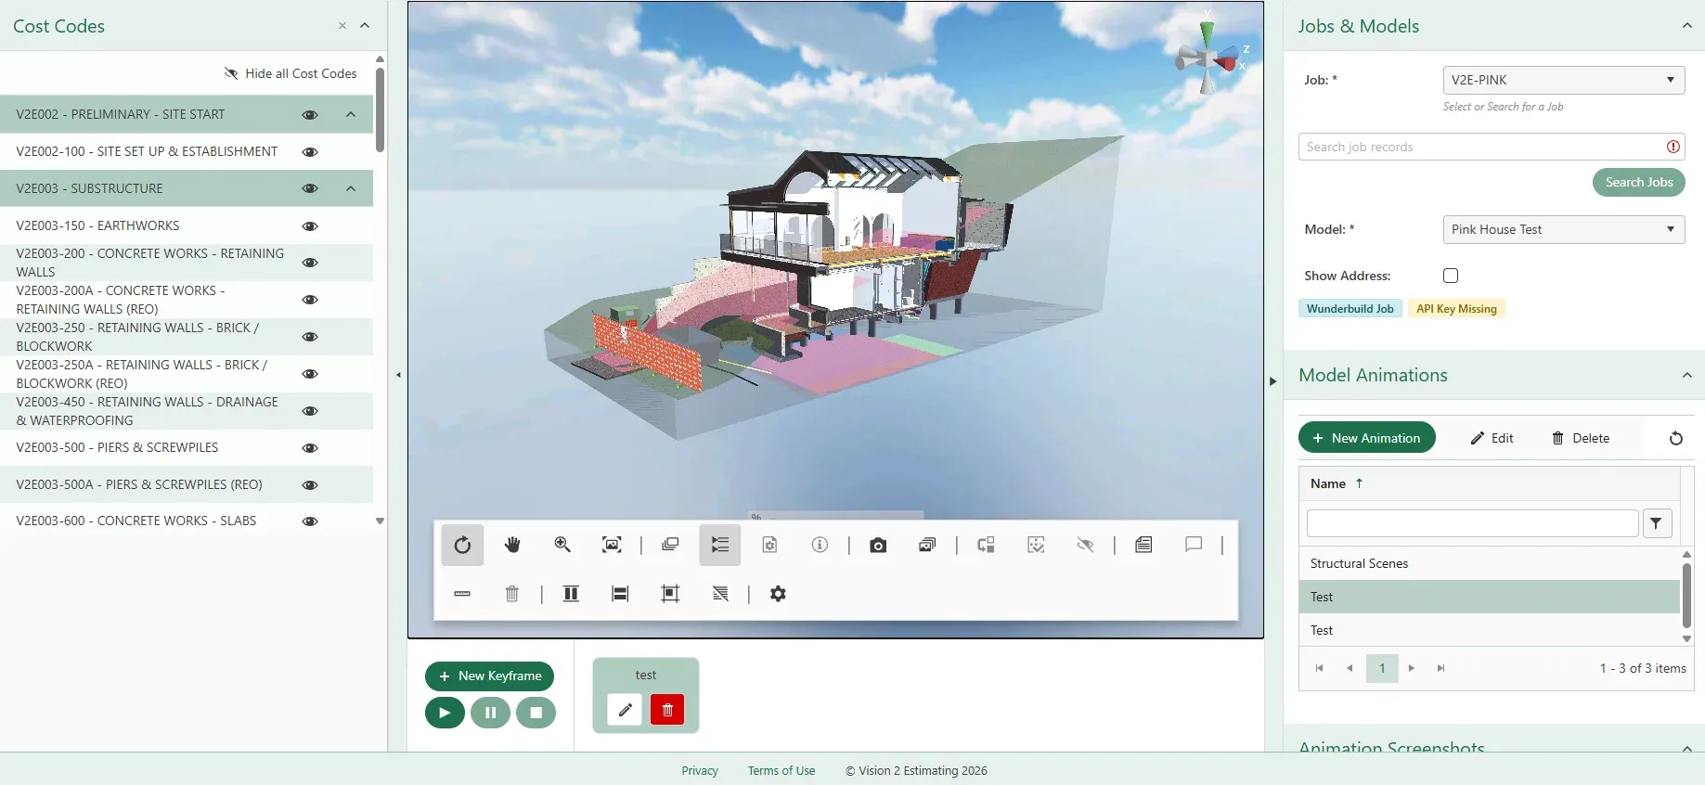Open the model tree list tool
Screen dimensions: 1705x785
click(720, 545)
